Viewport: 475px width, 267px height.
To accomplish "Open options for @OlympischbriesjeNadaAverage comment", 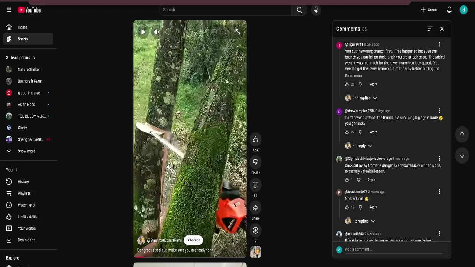I will (x=439, y=159).
